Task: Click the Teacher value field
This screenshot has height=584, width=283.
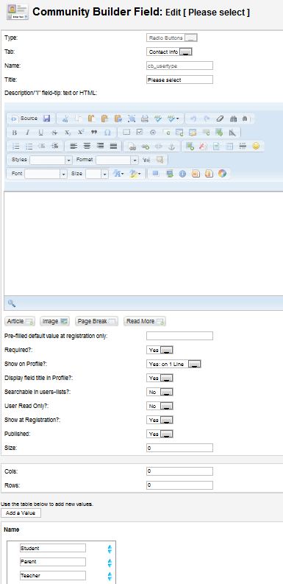Action: 53,575
